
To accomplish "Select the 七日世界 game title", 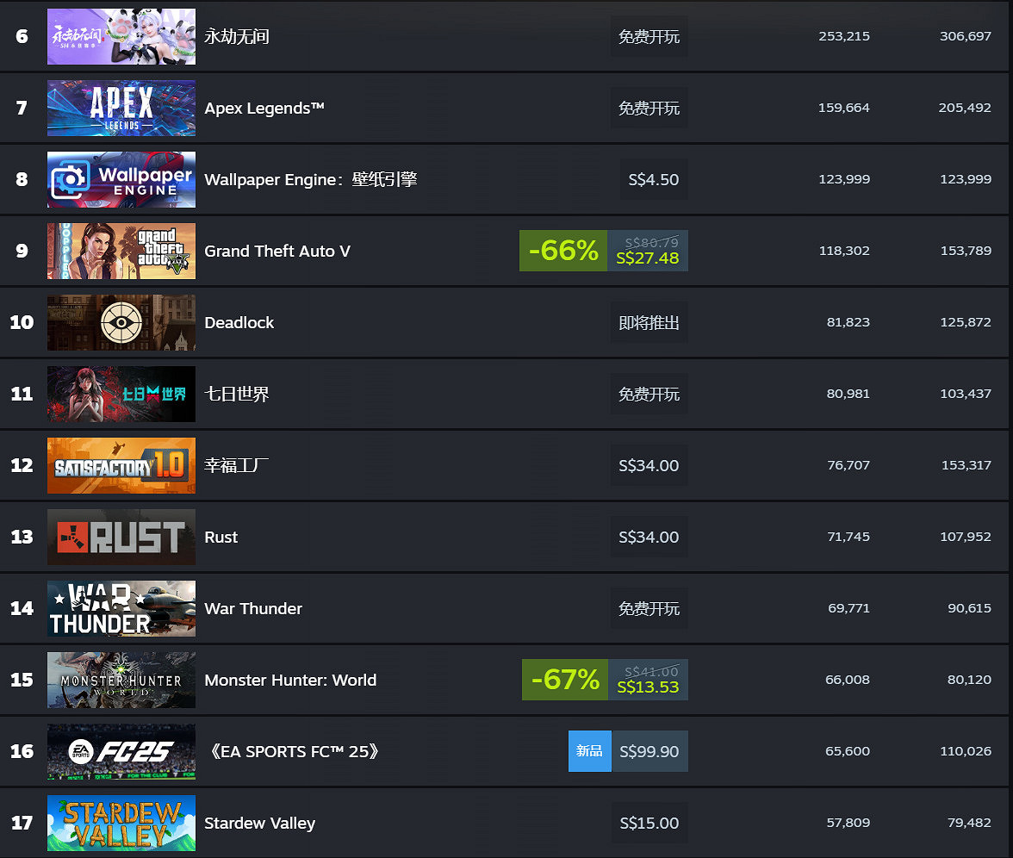I will tap(236, 395).
